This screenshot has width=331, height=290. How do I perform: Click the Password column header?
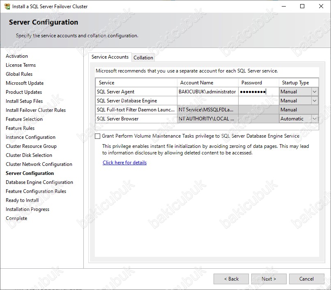tap(259, 83)
